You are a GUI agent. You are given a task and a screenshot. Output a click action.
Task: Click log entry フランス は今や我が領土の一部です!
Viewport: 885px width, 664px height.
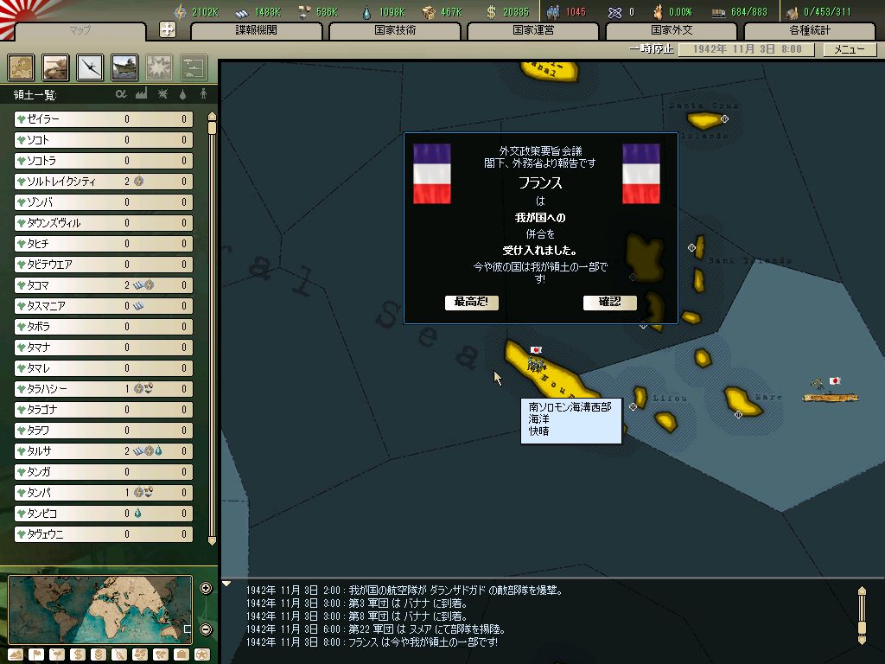pyautogui.click(x=372, y=642)
